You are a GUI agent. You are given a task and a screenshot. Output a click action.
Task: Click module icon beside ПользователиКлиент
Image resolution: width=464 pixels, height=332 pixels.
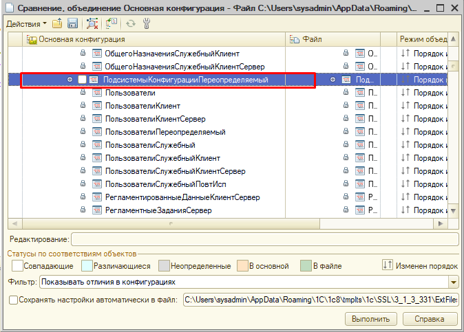click(97, 106)
